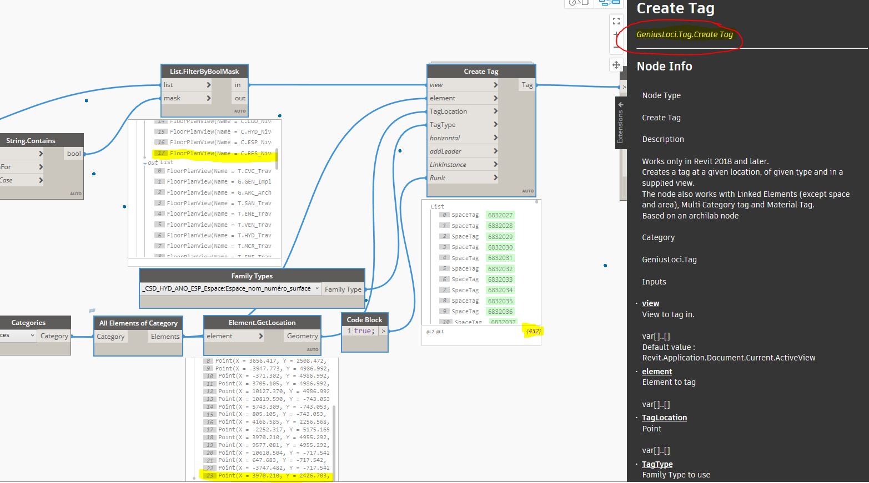
Task: Select the Code Block node header
Action: tap(364, 319)
